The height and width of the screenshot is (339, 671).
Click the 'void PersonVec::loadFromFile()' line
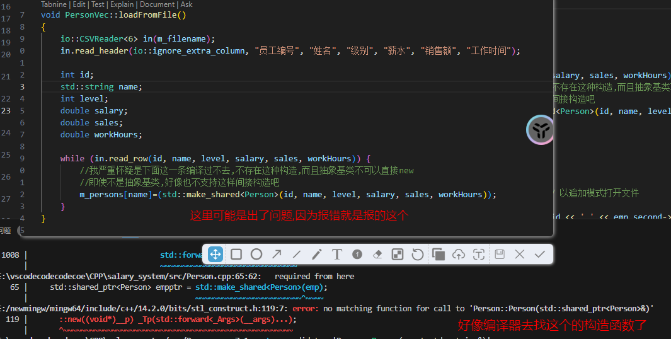pyautogui.click(x=113, y=15)
